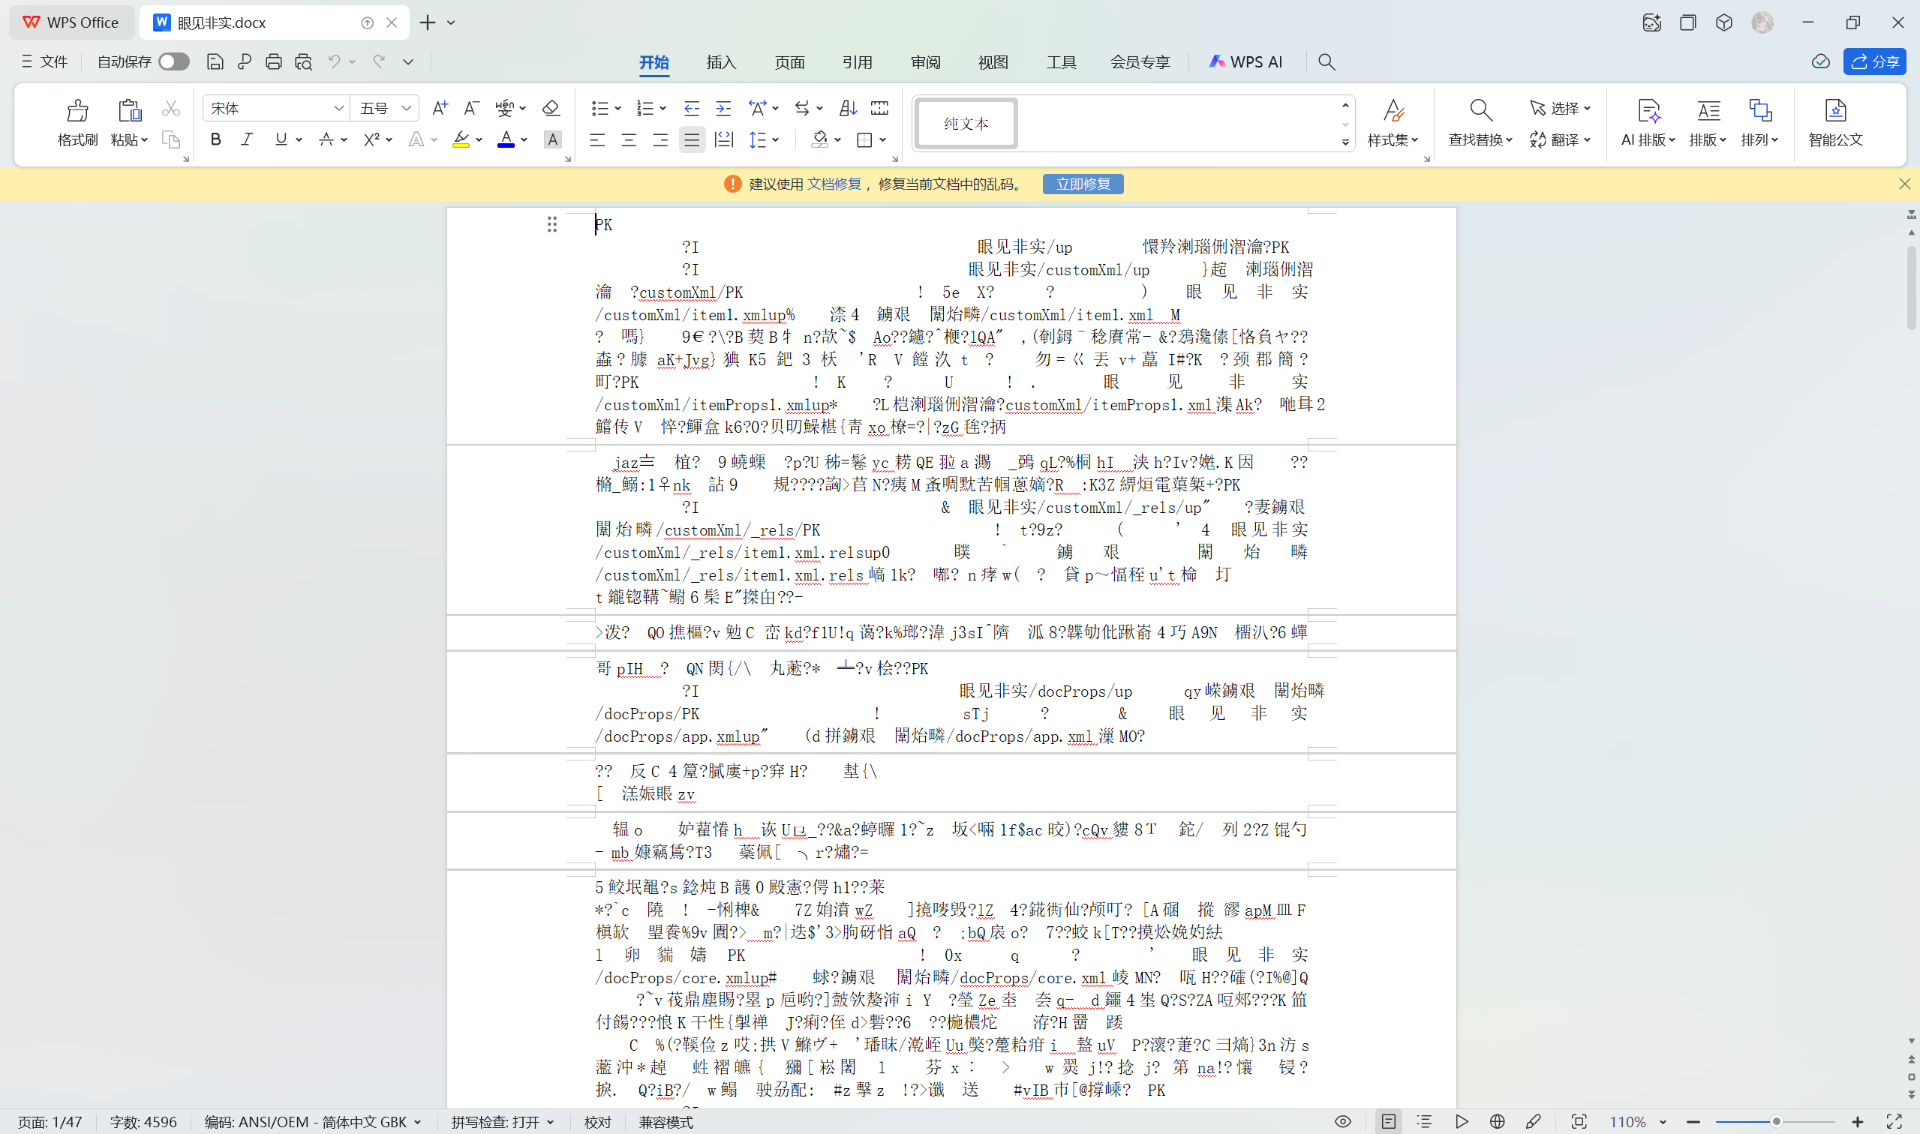Viewport: 1920px width, 1134px height.
Task: Click the 智能公文 icon
Action: point(1834,112)
